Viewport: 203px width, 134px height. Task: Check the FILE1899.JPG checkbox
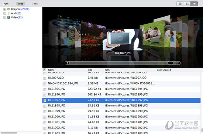pyautogui.click(x=45, y=111)
